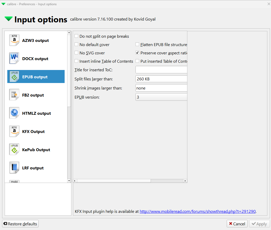Click the Split files larger than field
This screenshot has width=271, height=230.
pyautogui.click(x=161, y=79)
